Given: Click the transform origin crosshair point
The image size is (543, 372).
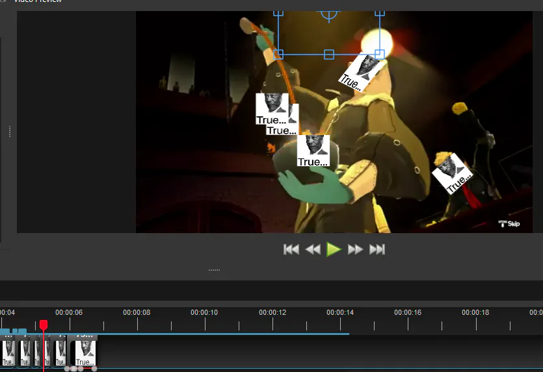Looking at the screenshot, I should tap(329, 14).
